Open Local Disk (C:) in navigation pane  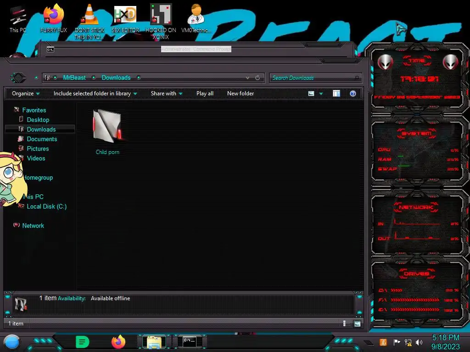click(x=47, y=207)
